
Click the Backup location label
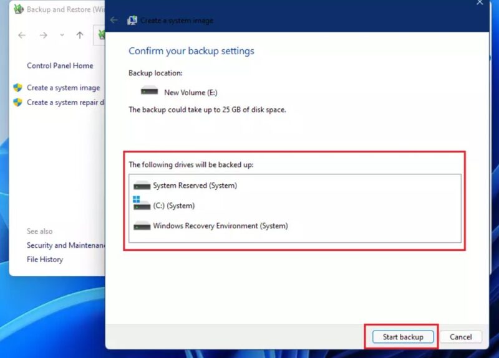pyautogui.click(x=155, y=73)
